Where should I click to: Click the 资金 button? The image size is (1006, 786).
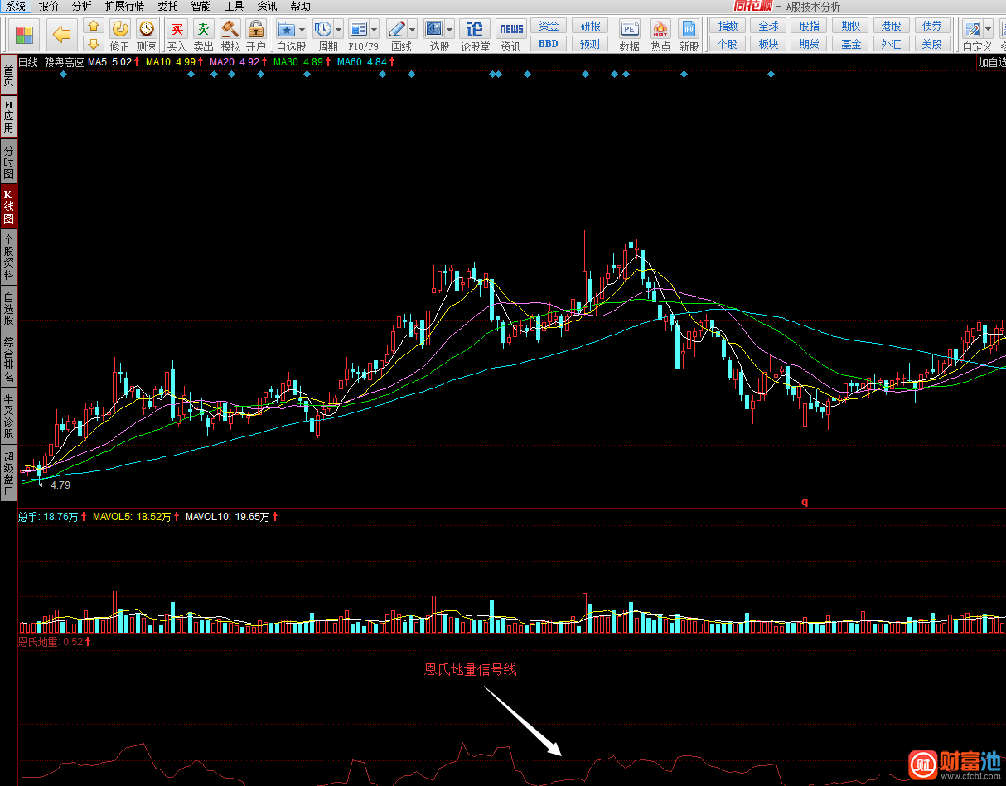(x=549, y=27)
